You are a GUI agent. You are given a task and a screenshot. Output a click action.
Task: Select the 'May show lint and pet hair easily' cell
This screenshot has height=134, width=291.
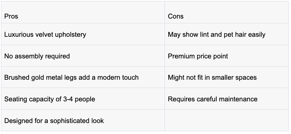[x=227, y=34]
